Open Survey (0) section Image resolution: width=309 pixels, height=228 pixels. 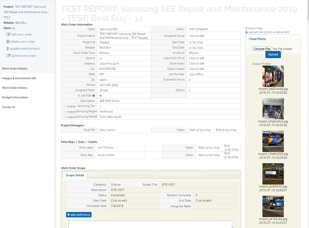pyautogui.click(x=9, y=107)
